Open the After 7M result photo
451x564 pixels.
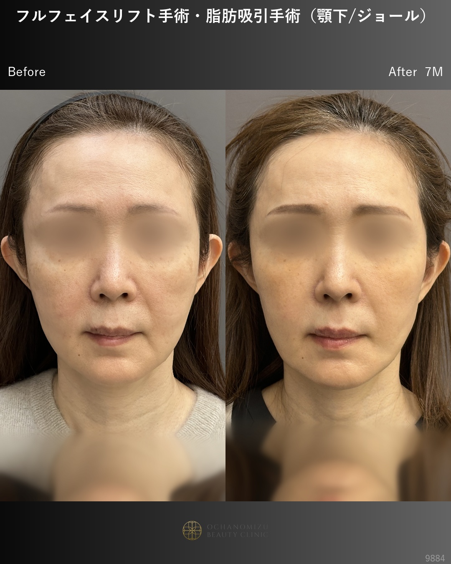click(x=338, y=295)
